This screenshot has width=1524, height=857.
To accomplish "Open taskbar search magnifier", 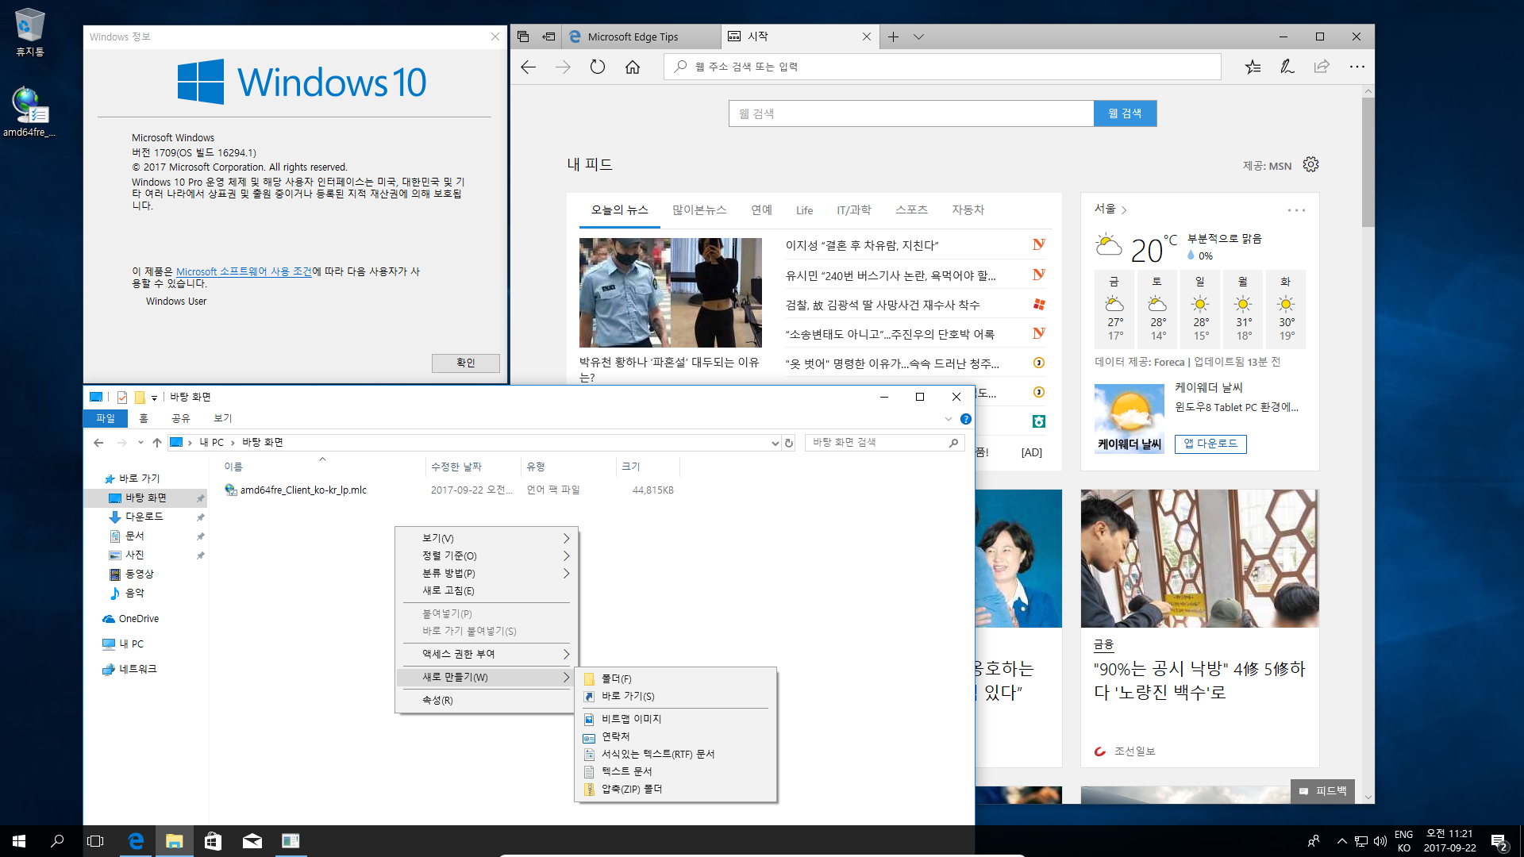I will click(57, 841).
